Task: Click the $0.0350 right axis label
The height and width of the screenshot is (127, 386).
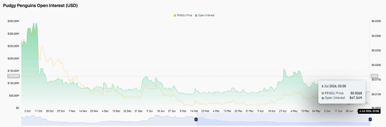Action: (x=376, y=21)
